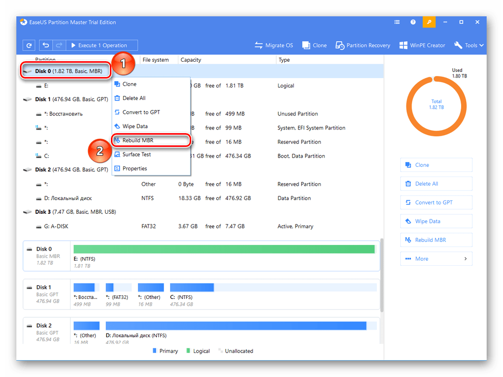The image size is (503, 377).
Task: Launch the WinPE Creator
Action: 422,45
